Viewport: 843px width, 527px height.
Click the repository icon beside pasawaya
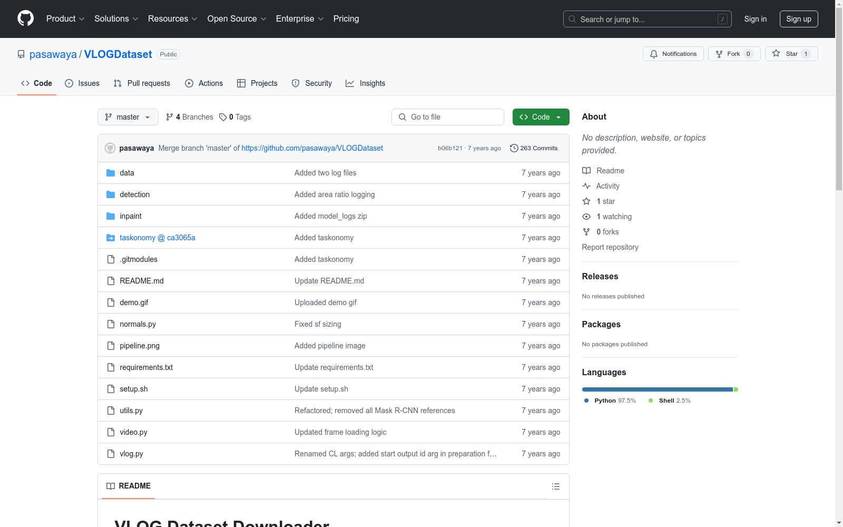coord(21,54)
